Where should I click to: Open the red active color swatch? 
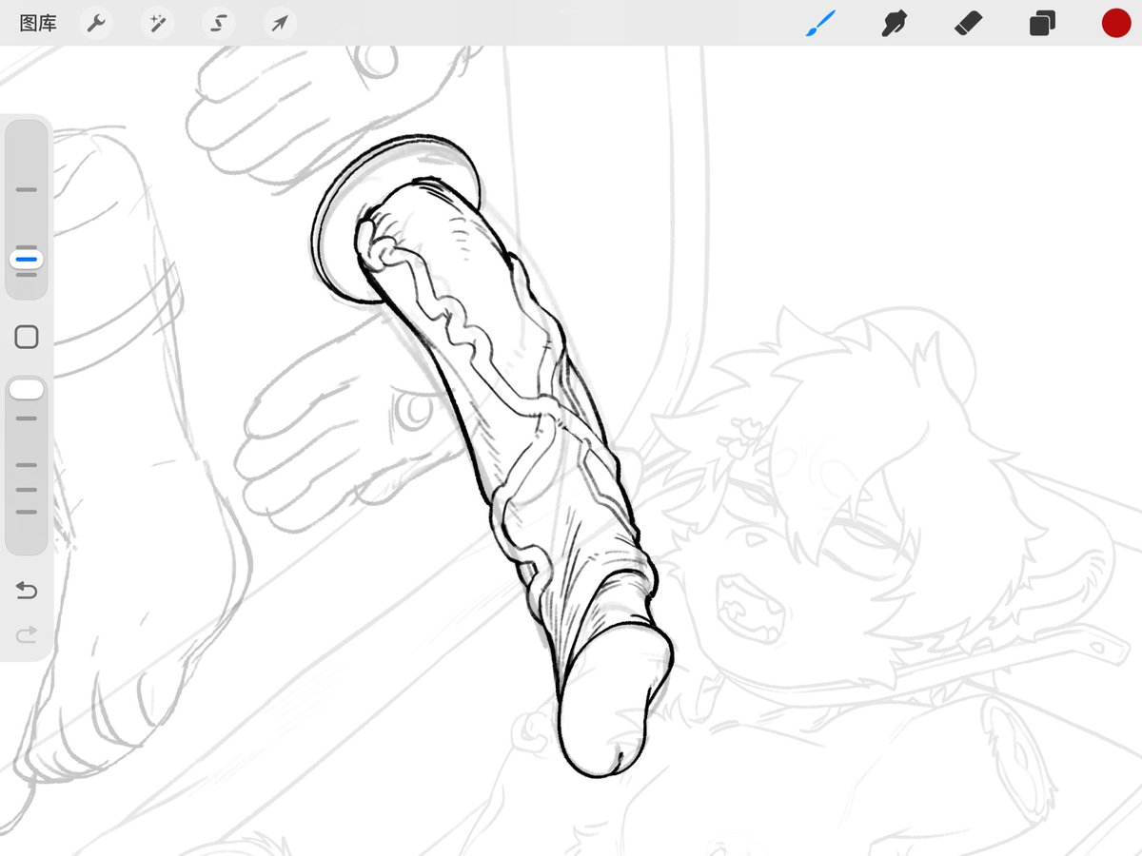coord(1115,23)
